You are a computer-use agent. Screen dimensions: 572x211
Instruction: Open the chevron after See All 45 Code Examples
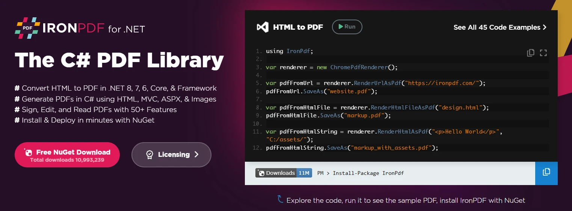(545, 27)
